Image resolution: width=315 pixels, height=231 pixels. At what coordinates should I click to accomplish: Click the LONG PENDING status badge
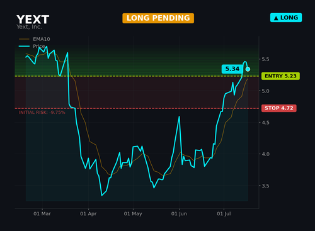[158, 18]
